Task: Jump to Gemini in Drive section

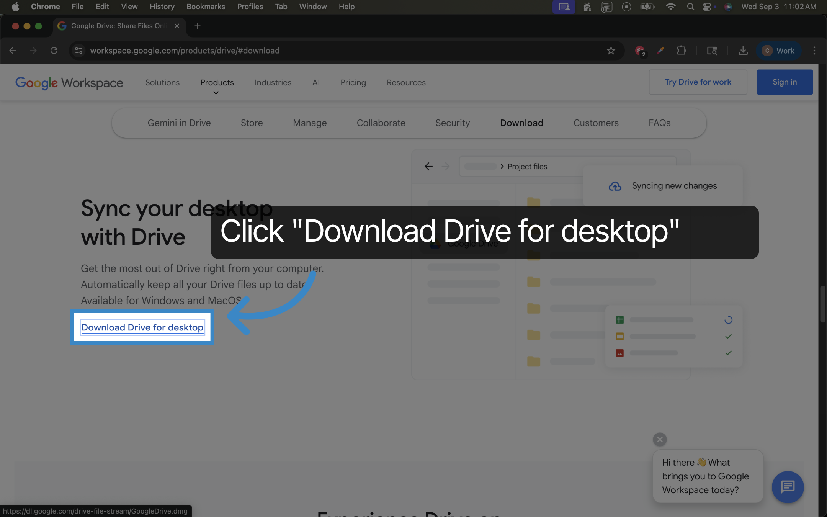Action: coord(179,123)
